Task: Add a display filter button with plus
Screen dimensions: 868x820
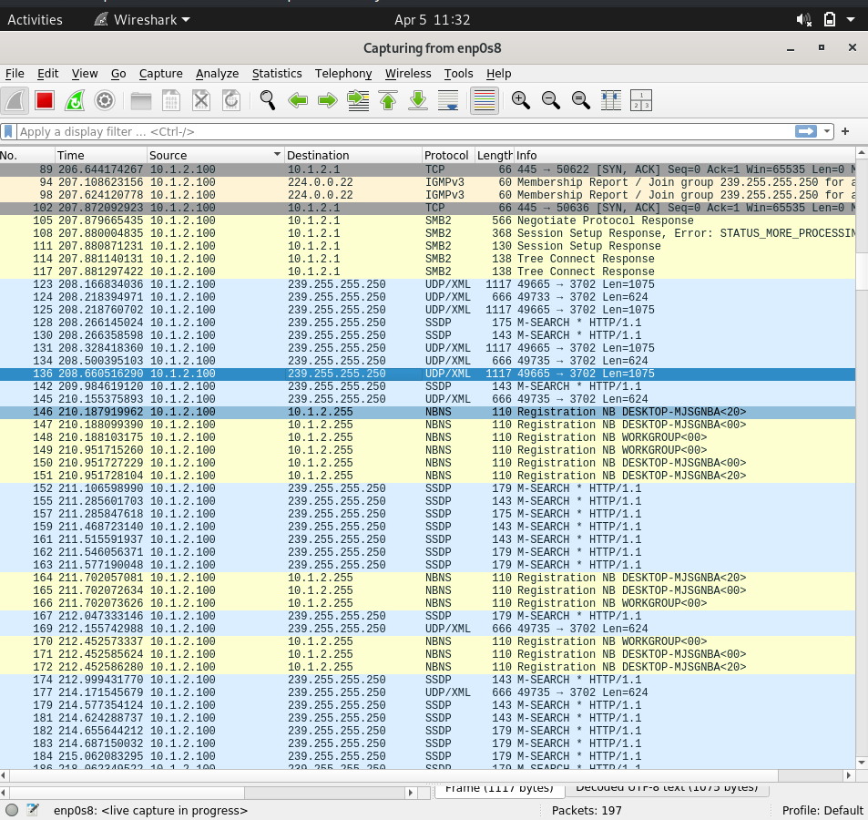Action: (845, 132)
